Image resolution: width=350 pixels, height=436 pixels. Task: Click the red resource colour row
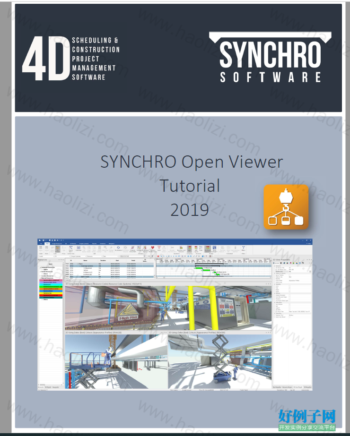tap(51, 295)
